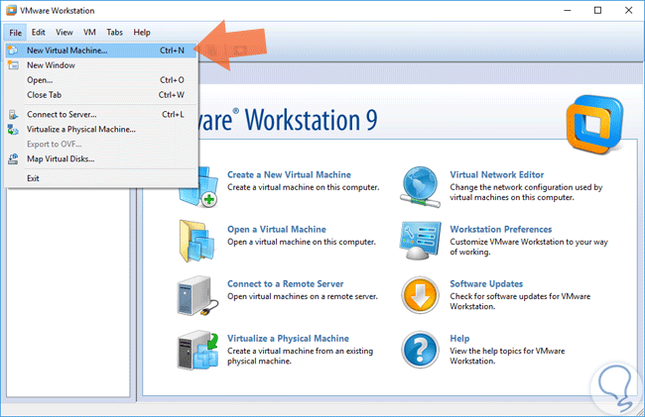Click the New Virtual Machine menu icon
The height and width of the screenshot is (417, 645).
(13, 51)
